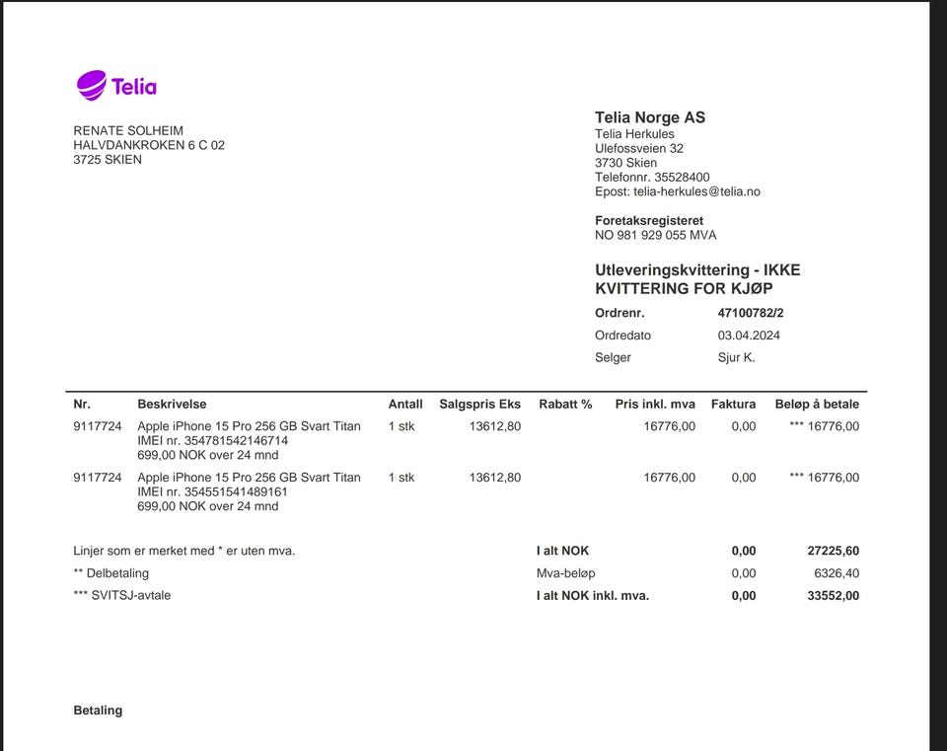Click the Beskrivelse column header
Screen dimensions: 947x751
[172, 405]
